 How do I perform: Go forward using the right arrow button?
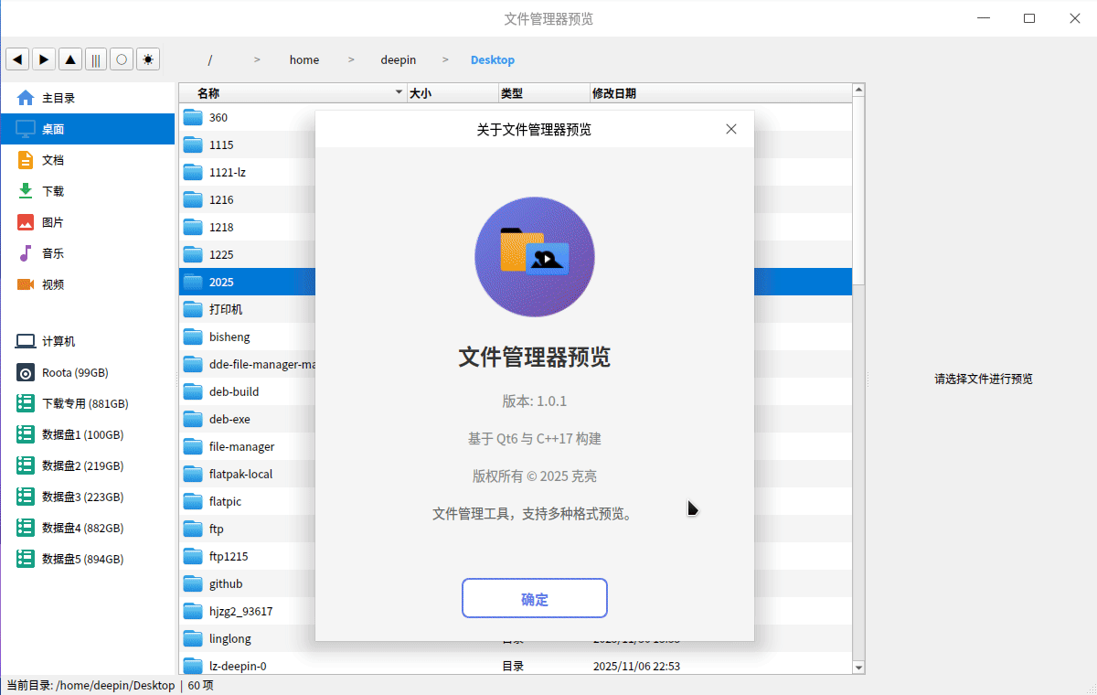click(x=44, y=59)
